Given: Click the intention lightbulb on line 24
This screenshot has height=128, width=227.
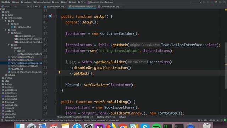Looking at the screenshot, I should point(59,72).
